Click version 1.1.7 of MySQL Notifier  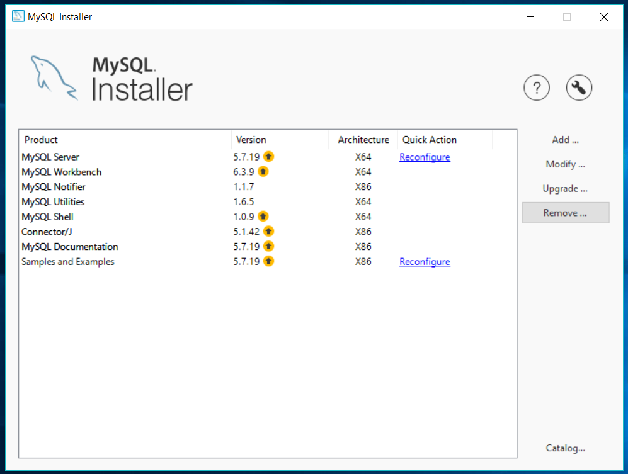point(244,187)
